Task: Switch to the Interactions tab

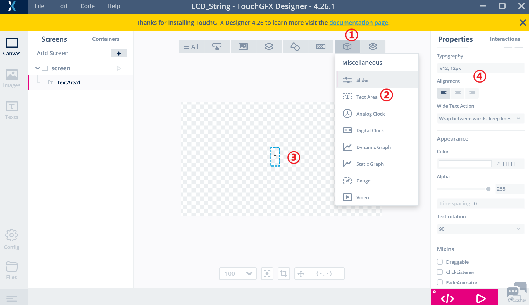Action: coord(505,39)
